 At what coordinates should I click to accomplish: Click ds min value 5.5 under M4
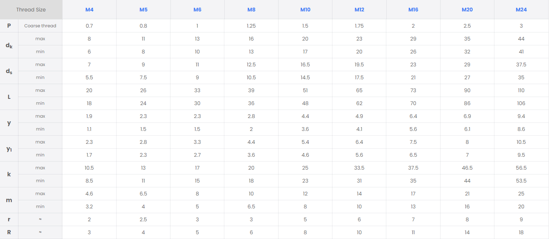pos(89,77)
